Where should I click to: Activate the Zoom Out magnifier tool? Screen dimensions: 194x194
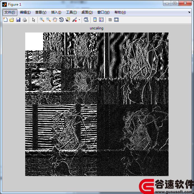pyautogui.click(x=48, y=20)
